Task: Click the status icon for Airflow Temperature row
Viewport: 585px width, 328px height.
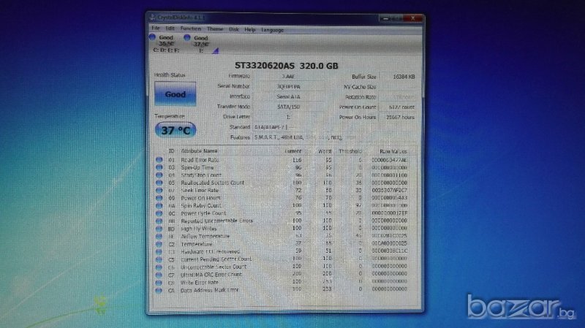Action: coord(159,236)
